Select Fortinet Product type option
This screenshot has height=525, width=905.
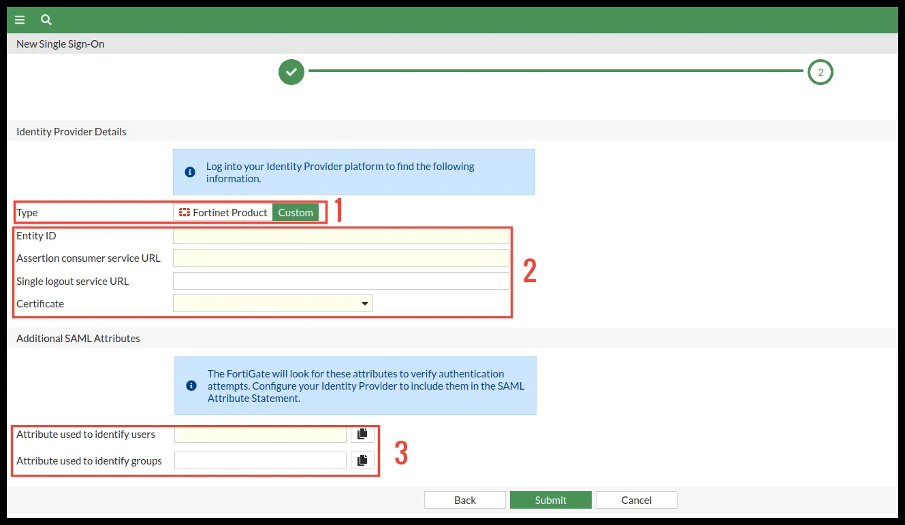[x=223, y=212]
